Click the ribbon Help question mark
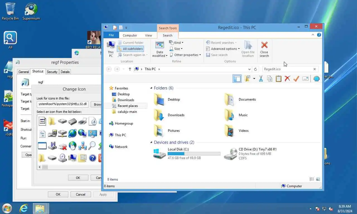Image resolution: width=357 pixels, height=214 pixels. click(319, 35)
